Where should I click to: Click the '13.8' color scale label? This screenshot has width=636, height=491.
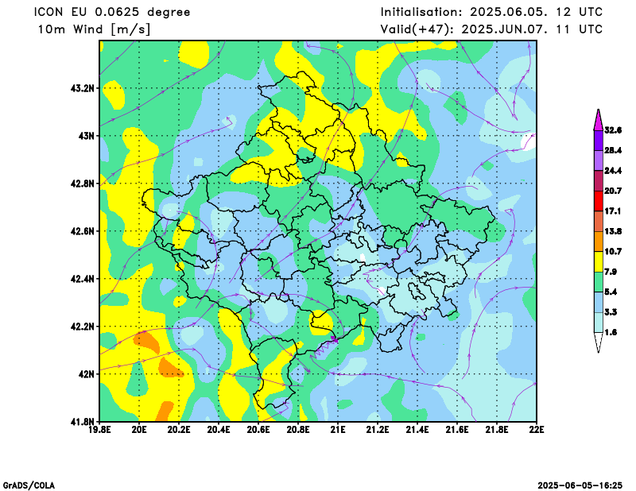pos(613,231)
